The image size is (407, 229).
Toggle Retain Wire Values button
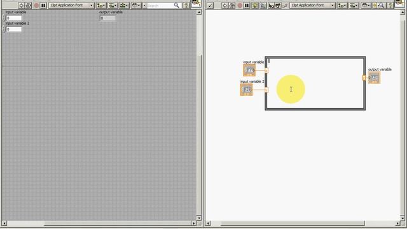[263, 5]
